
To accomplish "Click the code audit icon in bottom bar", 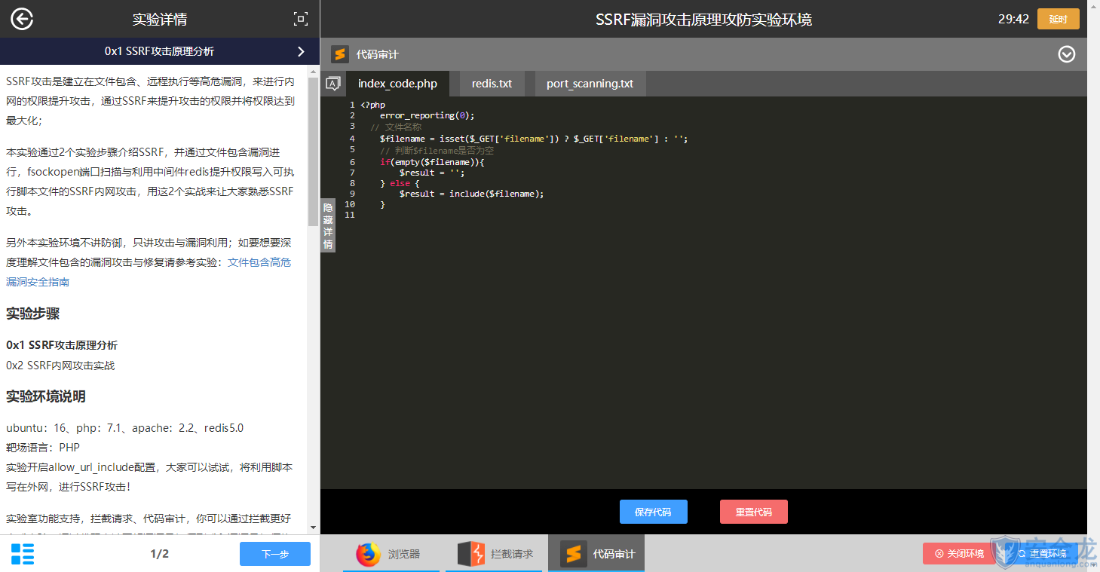I will point(574,554).
